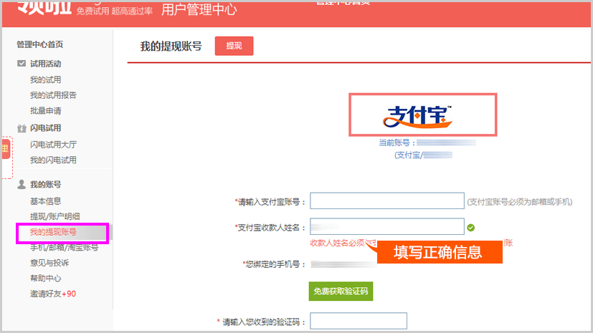Open 提现/账户明细 page
Viewport: 593px width, 333px height.
(x=54, y=216)
